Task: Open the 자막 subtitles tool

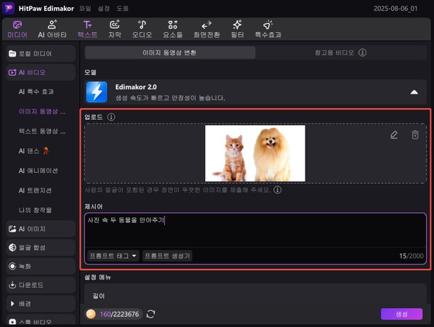Action: click(115, 29)
